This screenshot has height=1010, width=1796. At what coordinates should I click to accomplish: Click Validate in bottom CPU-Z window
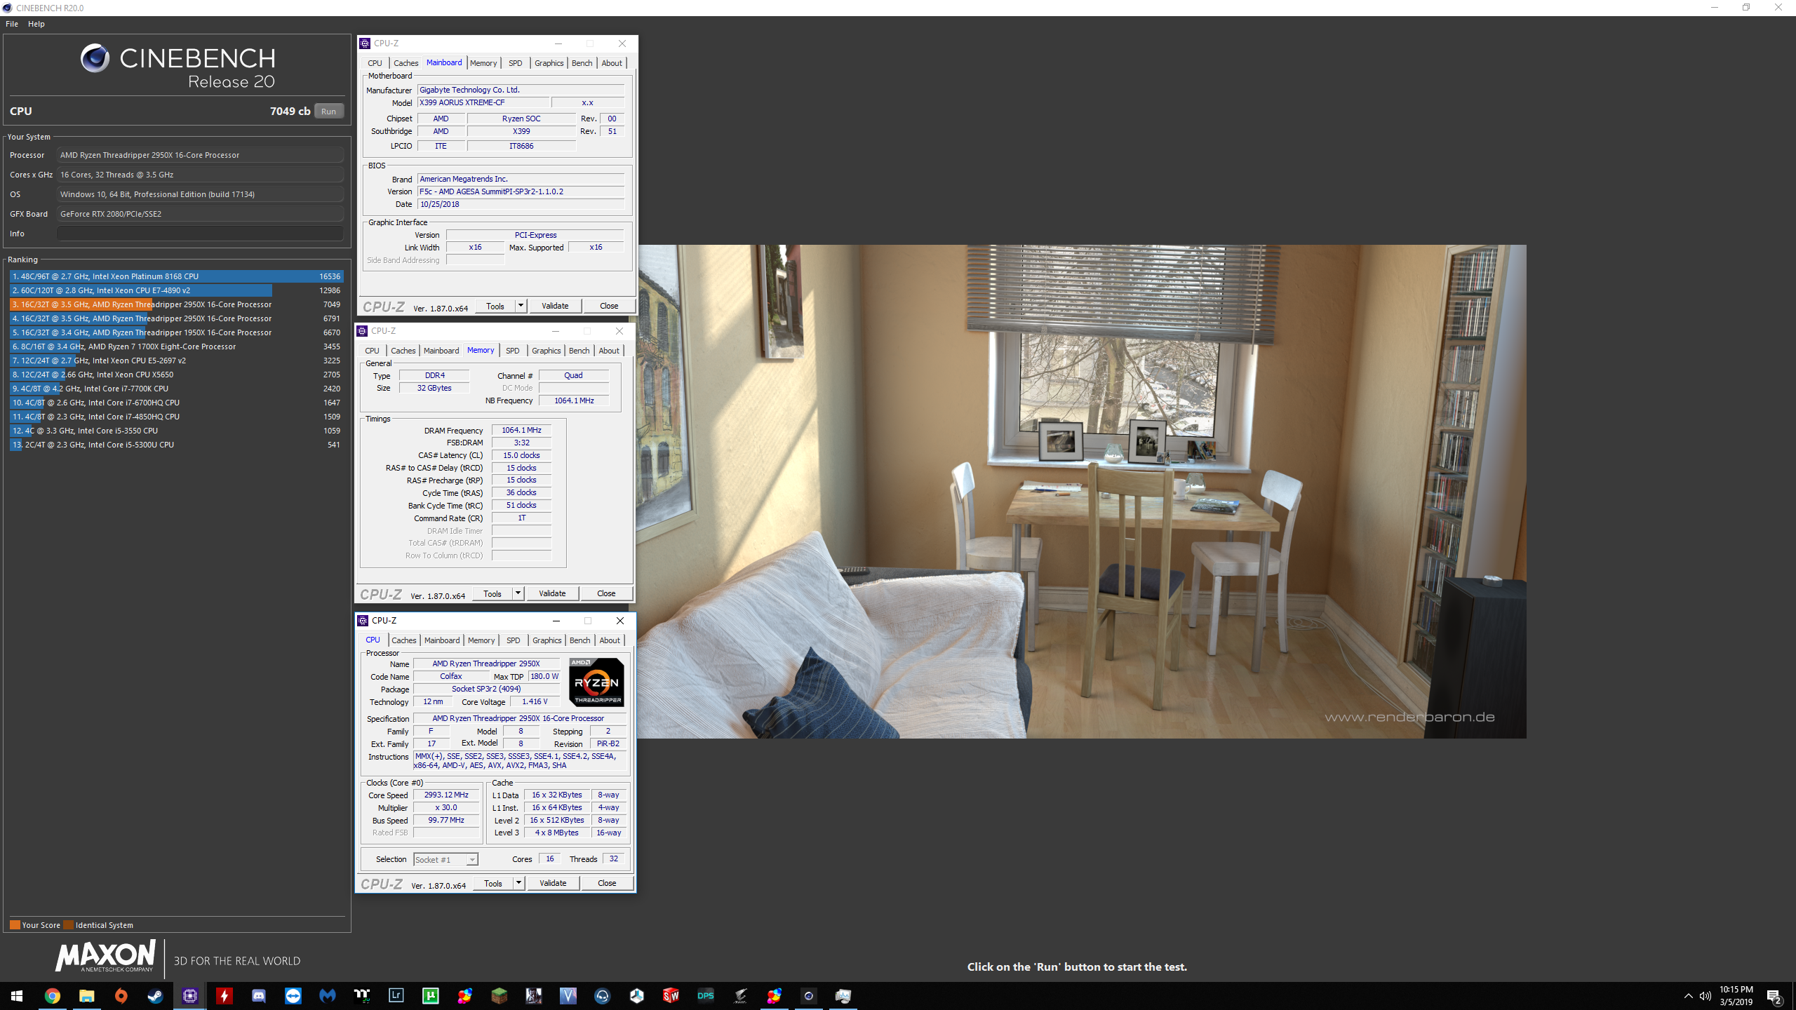pos(553,883)
